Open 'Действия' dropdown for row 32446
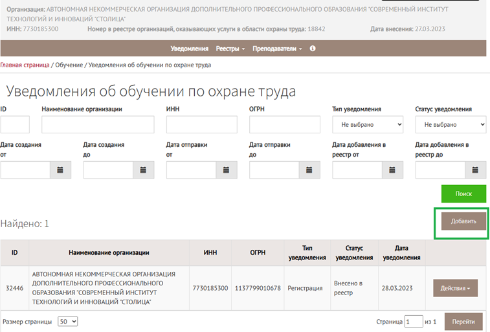The width and height of the screenshot is (490, 332). tap(455, 288)
